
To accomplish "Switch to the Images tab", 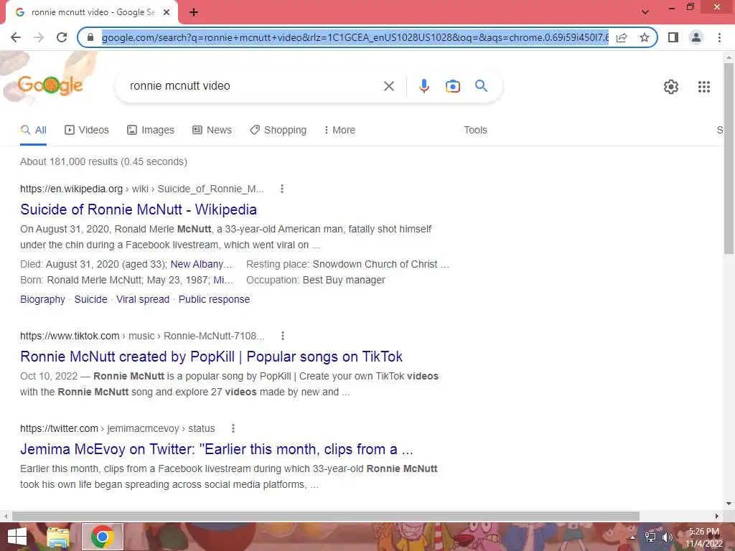I will click(151, 131).
